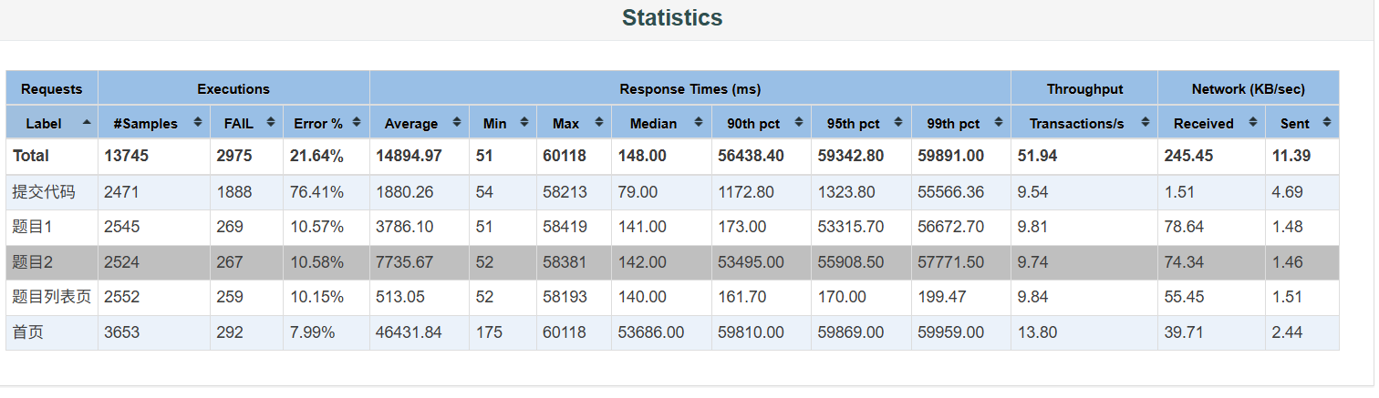Screen dimensions: 1379x398
Task: Click the Response Times (ms) group header
Action: click(690, 89)
